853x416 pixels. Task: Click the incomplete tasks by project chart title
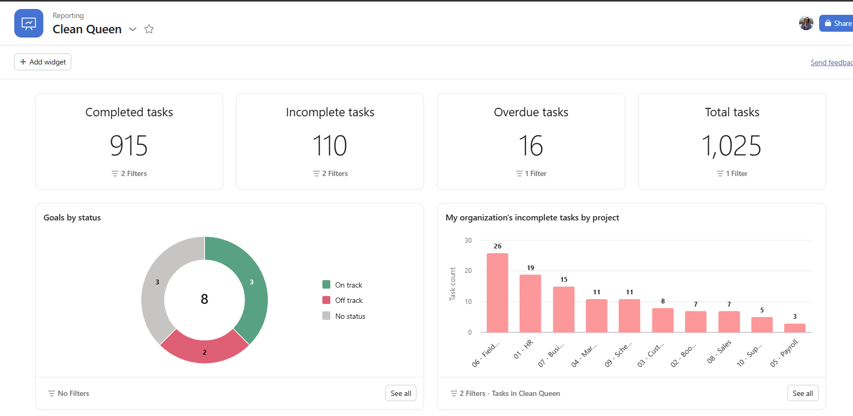pos(532,218)
